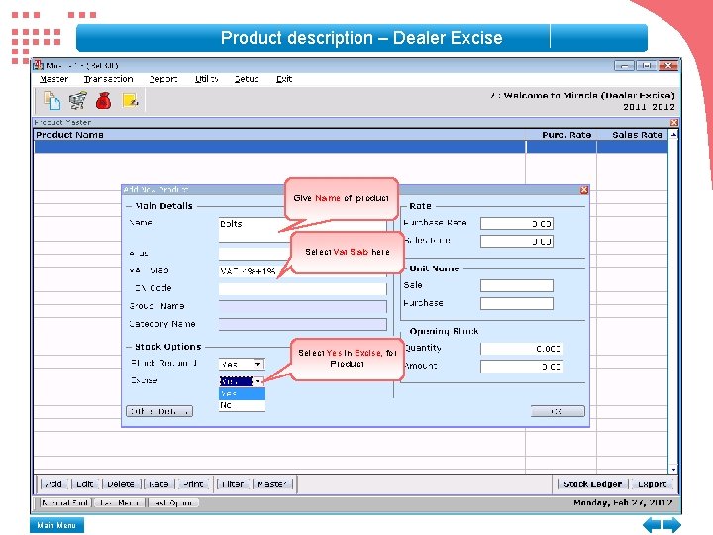Click the Opening Stock Amount field

point(522,367)
